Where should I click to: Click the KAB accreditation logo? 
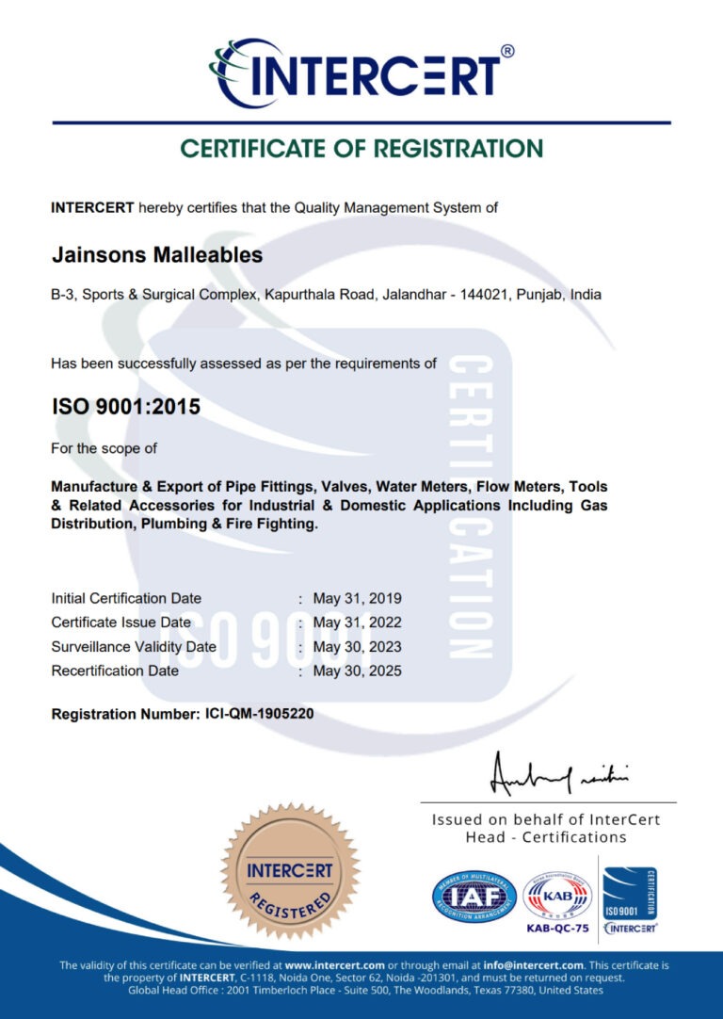pos(557,895)
